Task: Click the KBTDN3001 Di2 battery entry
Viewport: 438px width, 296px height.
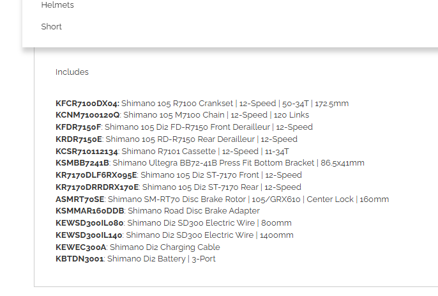Action: (x=135, y=259)
